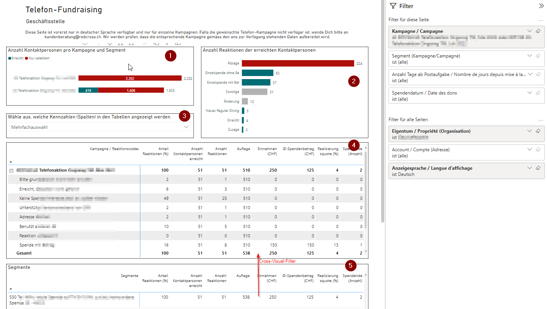
Task: Sort by 'Ø-Spendenbetrag (CHF)' in Reaktionscodes table
Action: (x=298, y=151)
